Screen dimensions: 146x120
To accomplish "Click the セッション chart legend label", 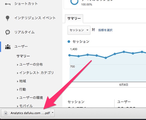I will (x=81, y=42).
